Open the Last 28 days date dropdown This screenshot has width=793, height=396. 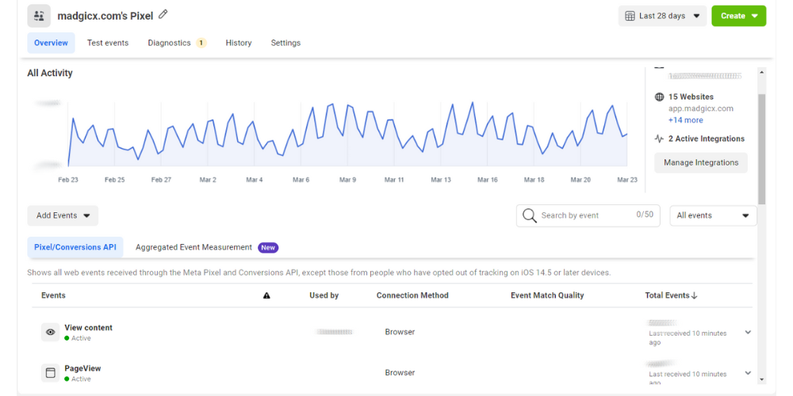pos(662,16)
